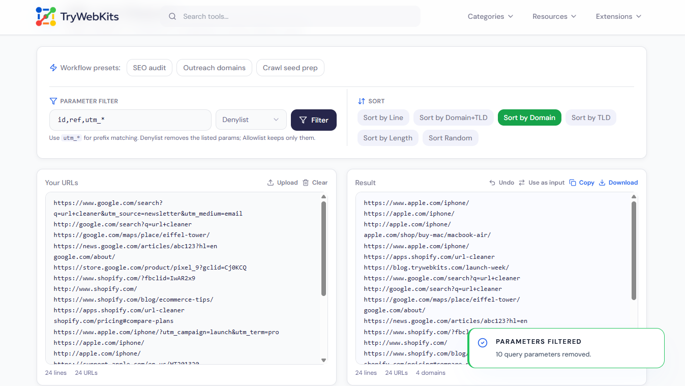
Task: Click the '10 query parameters removed.' message
Action: (543, 354)
